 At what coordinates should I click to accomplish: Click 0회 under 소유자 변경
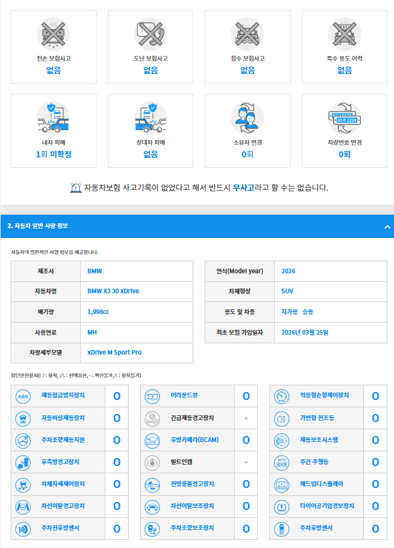tap(247, 154)
